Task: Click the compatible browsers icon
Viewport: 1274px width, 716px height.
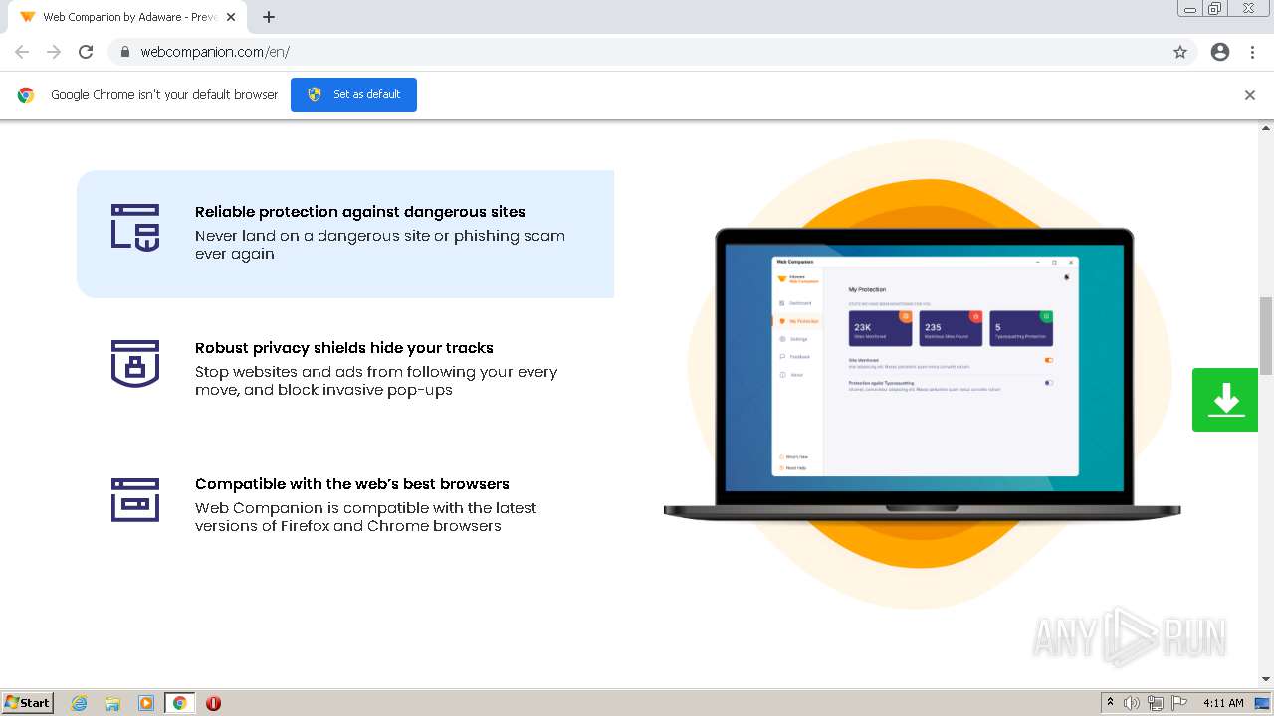Action: point(135,499)
